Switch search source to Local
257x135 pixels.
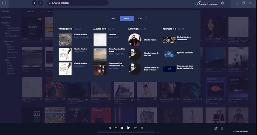coord(113,19)
